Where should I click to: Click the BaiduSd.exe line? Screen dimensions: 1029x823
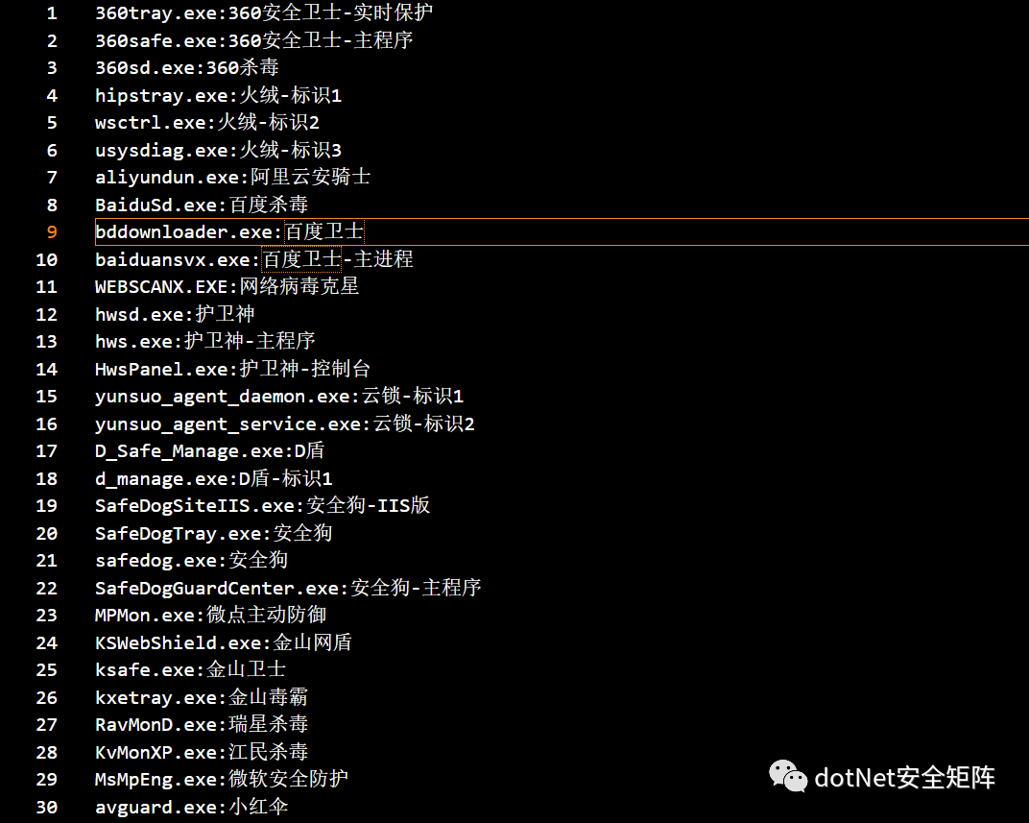[x=202, y=205]
